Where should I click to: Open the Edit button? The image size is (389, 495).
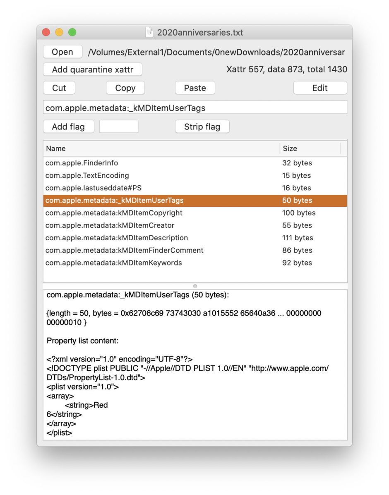tap(320, 88)
